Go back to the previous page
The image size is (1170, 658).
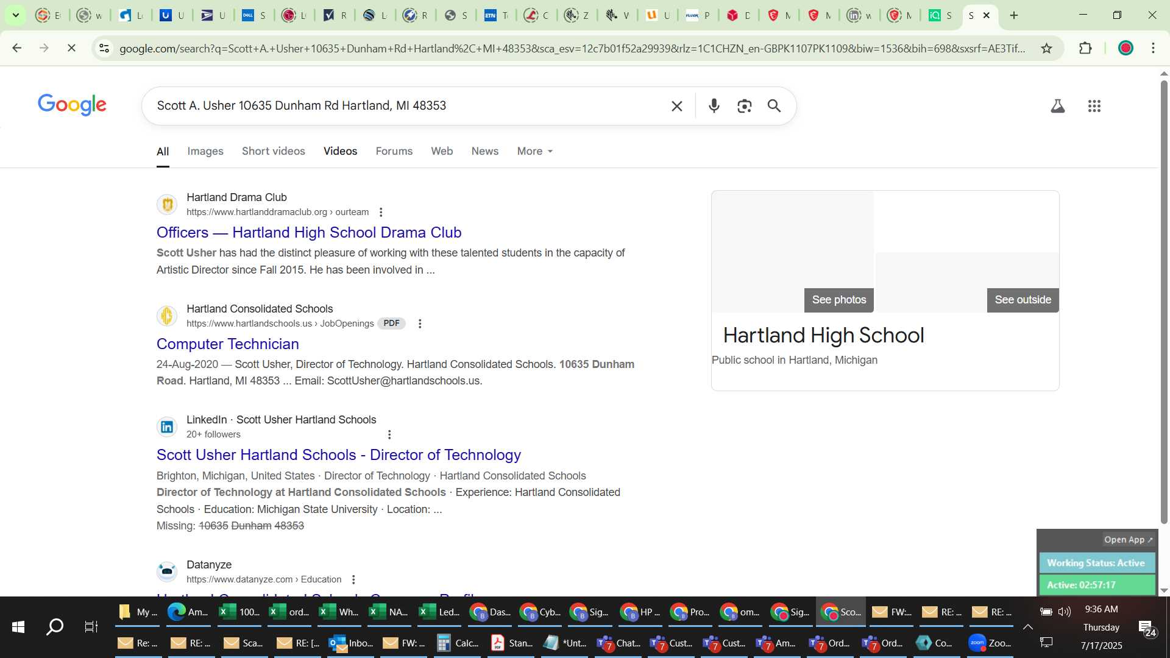click(17, 48)
